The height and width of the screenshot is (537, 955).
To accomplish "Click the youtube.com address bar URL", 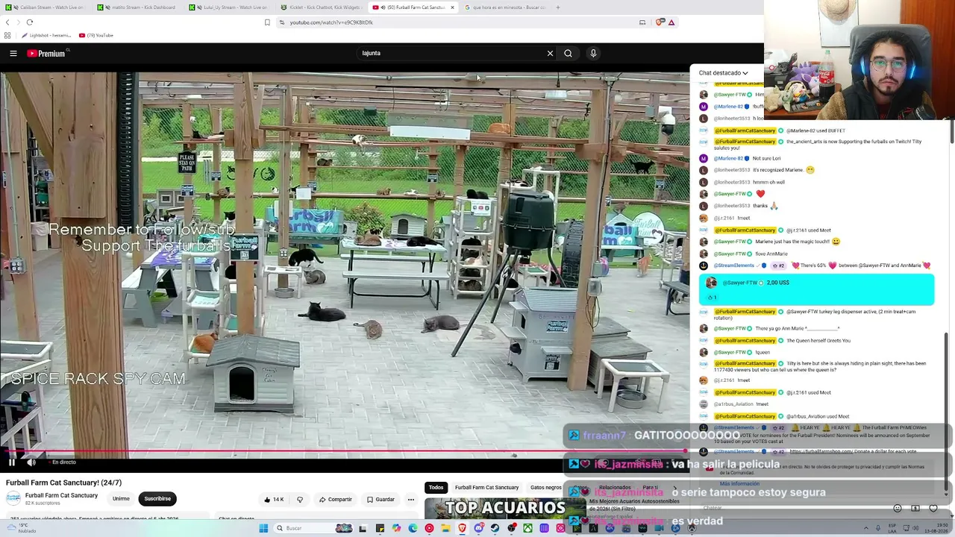I will point(331,22).
